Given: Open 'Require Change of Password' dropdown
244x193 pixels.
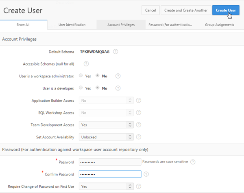Looking at the screenshot, I should tap(107, 186).
